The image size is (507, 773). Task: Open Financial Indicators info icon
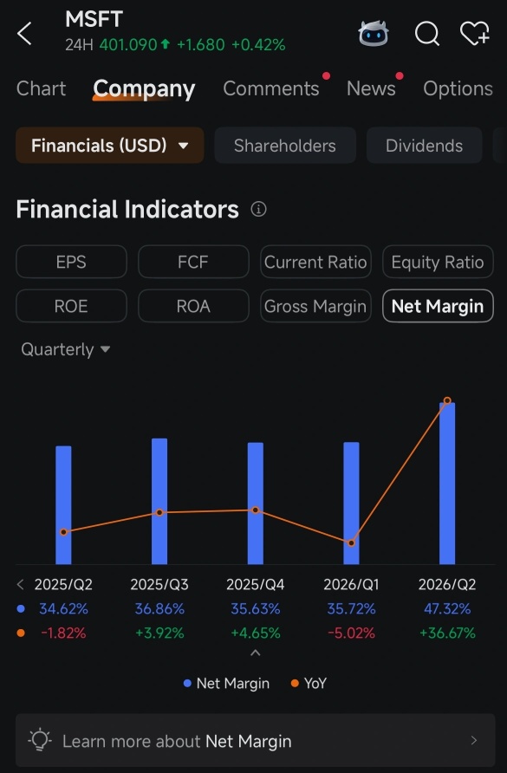(x=258, y=209)
